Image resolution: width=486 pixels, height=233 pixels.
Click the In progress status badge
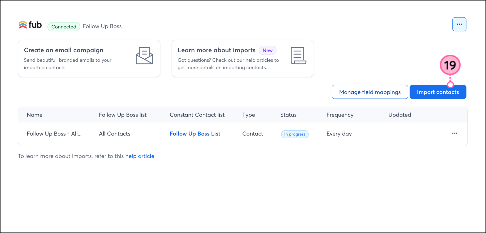[295, 134]
